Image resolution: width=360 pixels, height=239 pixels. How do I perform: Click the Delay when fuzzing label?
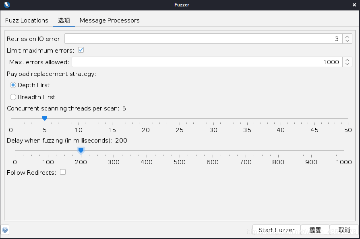click(60, 141)
